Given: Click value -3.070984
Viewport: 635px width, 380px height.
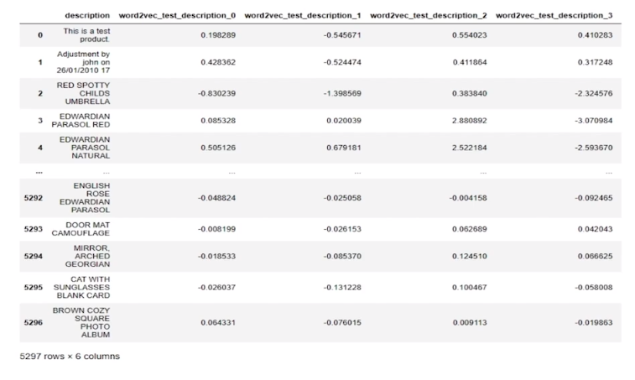Looking at the screenshot, I should pyautogui.click(x=594, y=121).
